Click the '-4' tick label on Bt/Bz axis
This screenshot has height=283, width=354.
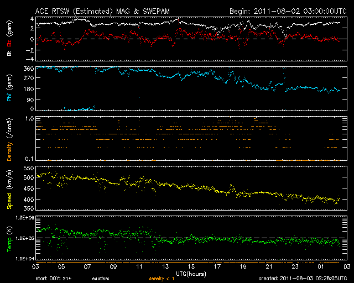pyautogui.click(x=29, y=59)
